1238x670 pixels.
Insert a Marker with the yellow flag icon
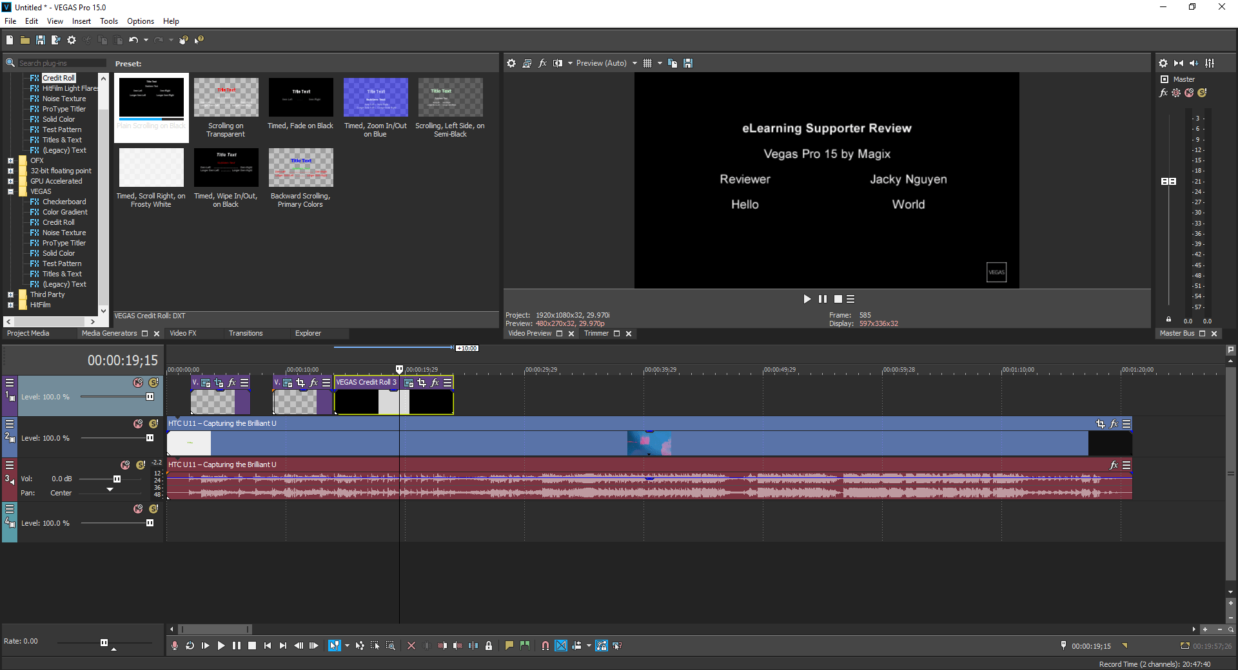point(509,646)
